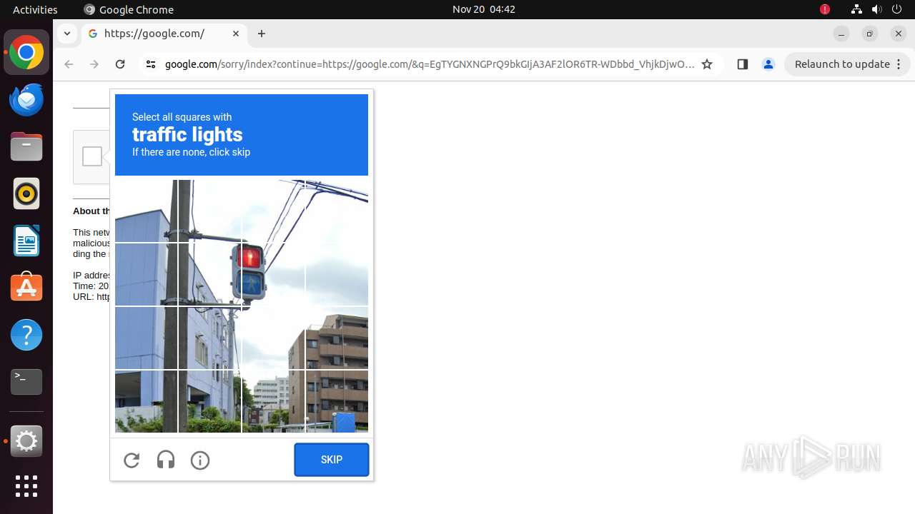
Task: Open captcha help info icon
Action: (x=200, y=460)
